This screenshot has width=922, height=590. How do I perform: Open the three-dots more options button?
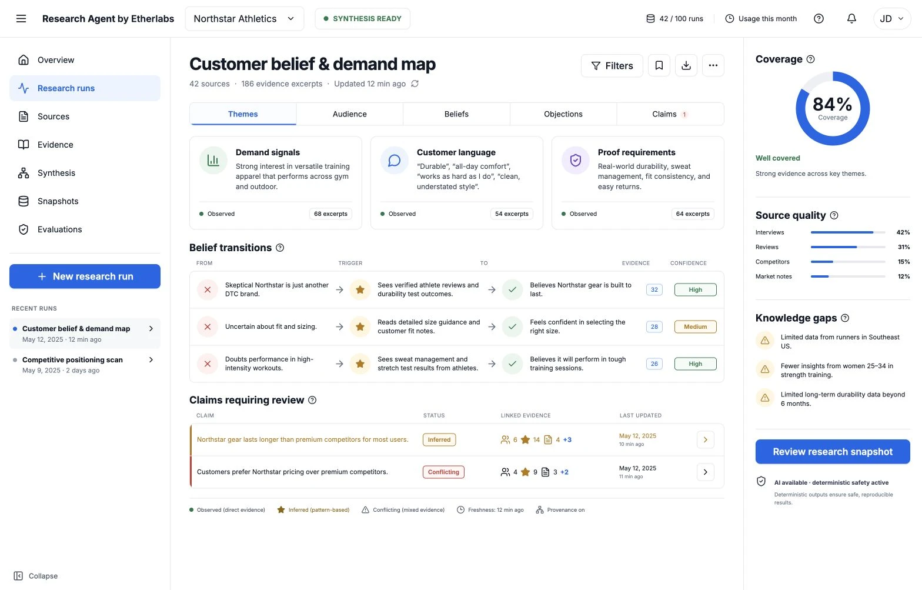click(x=713, y=66)
